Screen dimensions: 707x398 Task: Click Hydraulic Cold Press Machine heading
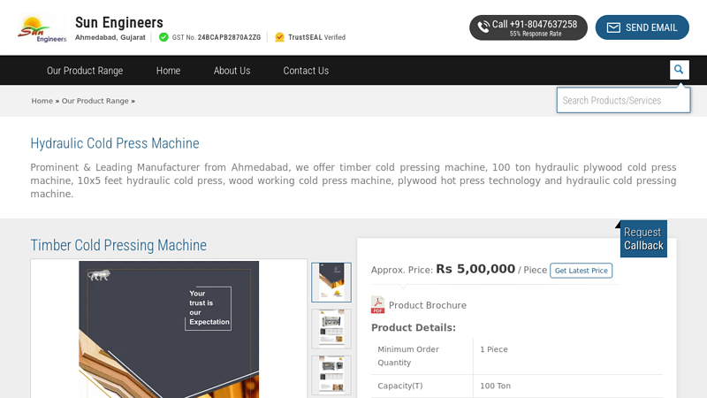pyautogui.click(x=115, y=143)
